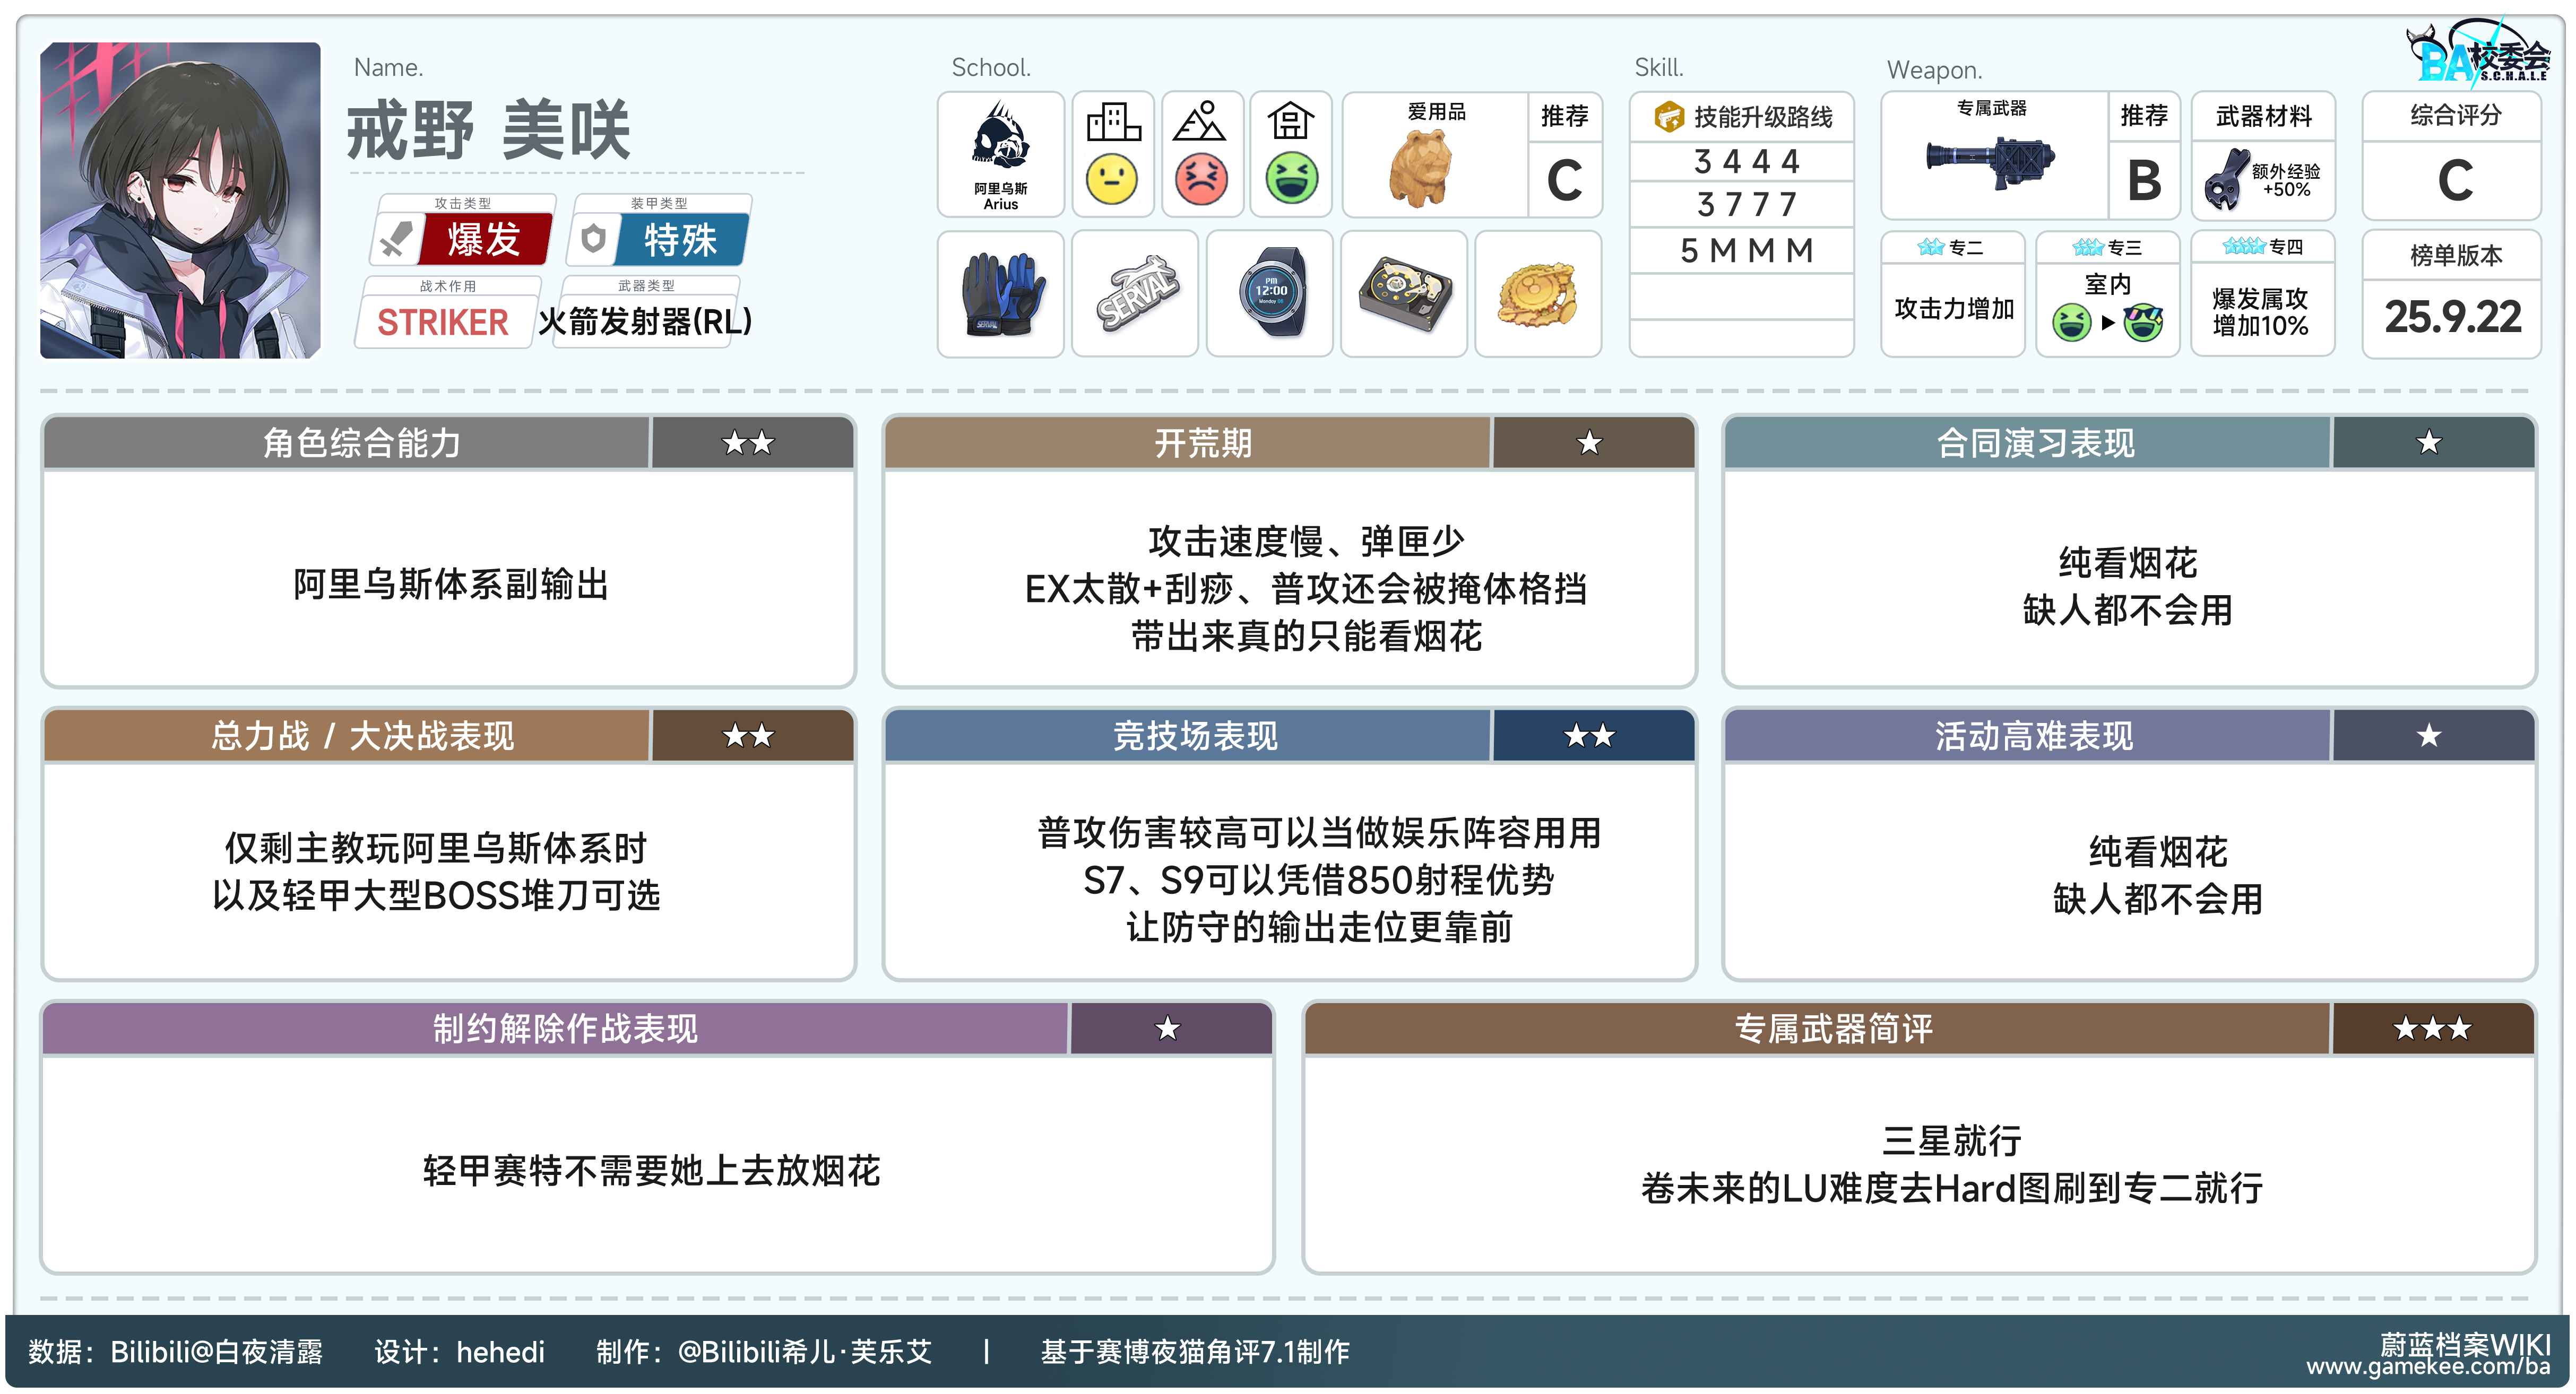Viewport: 2576px width, 1394px height.
Task: Open the Mimori character portrait thumbnail
Action: pyautogui.click(x=180, y=200)
